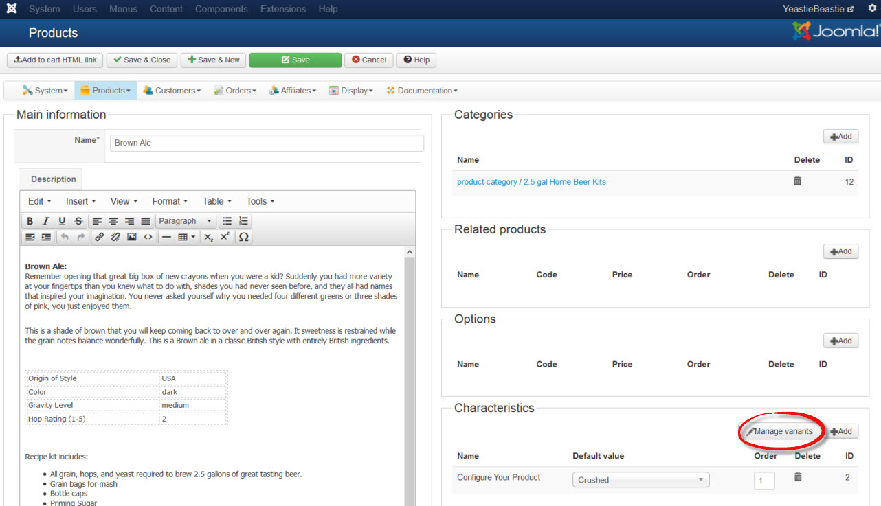Image resolution: width=881 pixels, height=506 pixels.
Task: Click the Manage variants button
Action: click(x=779, y=431)
